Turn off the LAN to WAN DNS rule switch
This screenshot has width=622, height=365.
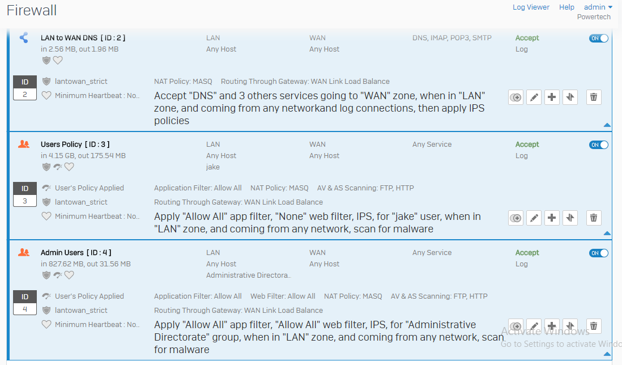pyautogui.click(x=599, y=38)
